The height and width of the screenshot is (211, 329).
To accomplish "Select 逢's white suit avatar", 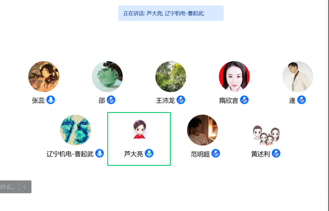I will [298, 77].
